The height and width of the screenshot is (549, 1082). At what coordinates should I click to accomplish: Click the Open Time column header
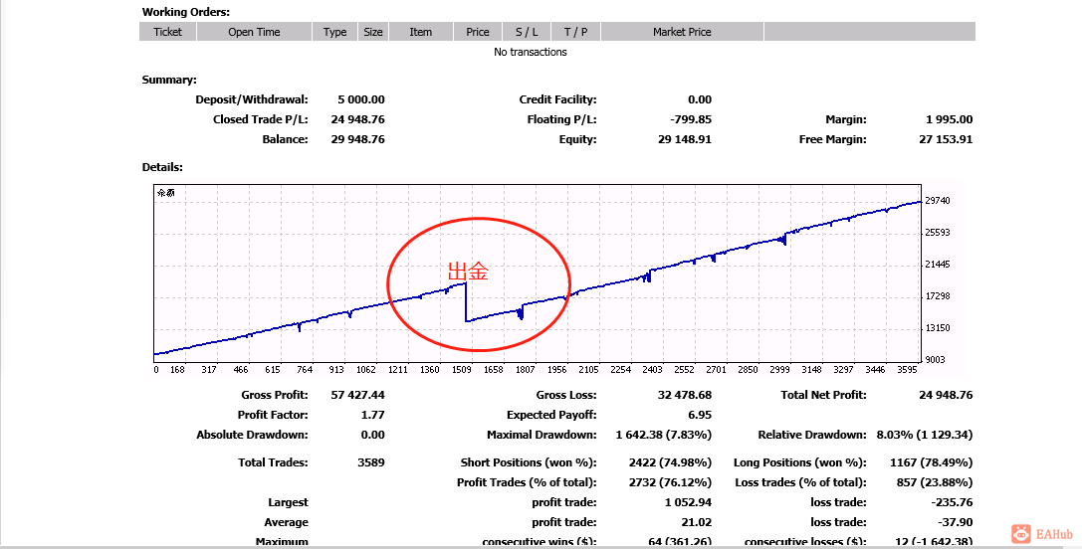(x=254, y=32)
